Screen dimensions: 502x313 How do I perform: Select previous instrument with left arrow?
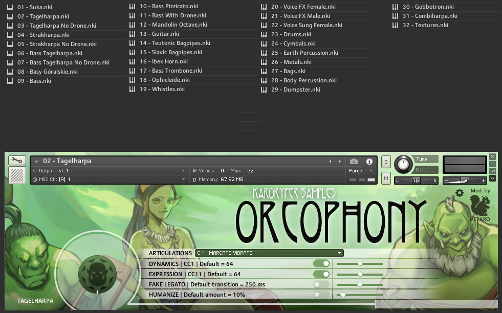(x=330, y=161)
